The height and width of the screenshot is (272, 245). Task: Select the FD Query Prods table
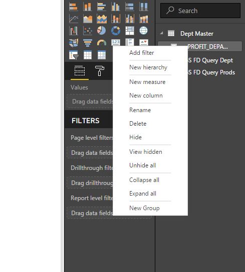(211, 72)
